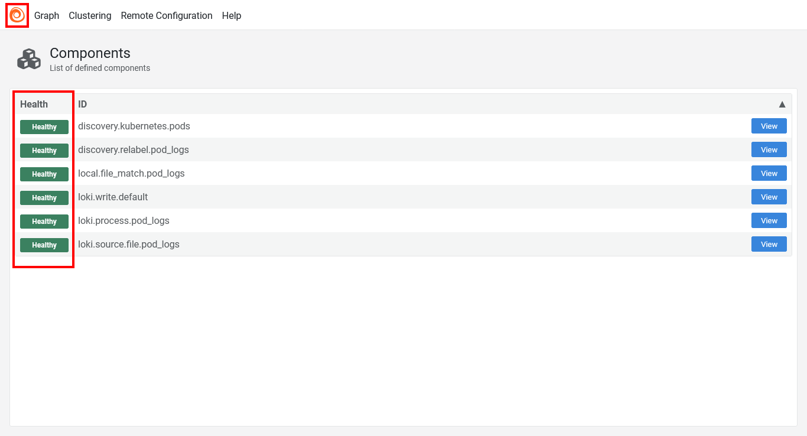Click the ID column header
Screen dimensions: 807x436
(83, 105)
